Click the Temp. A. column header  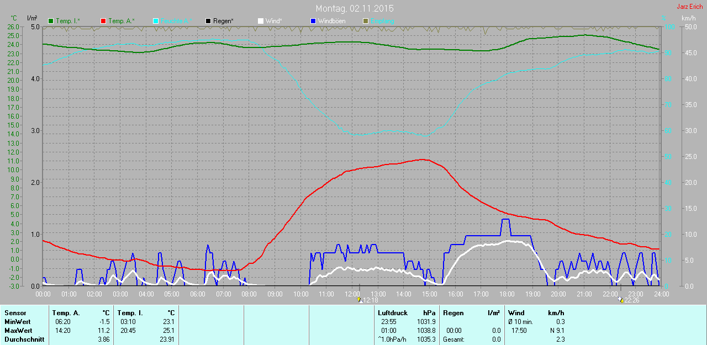coord(66,313)
